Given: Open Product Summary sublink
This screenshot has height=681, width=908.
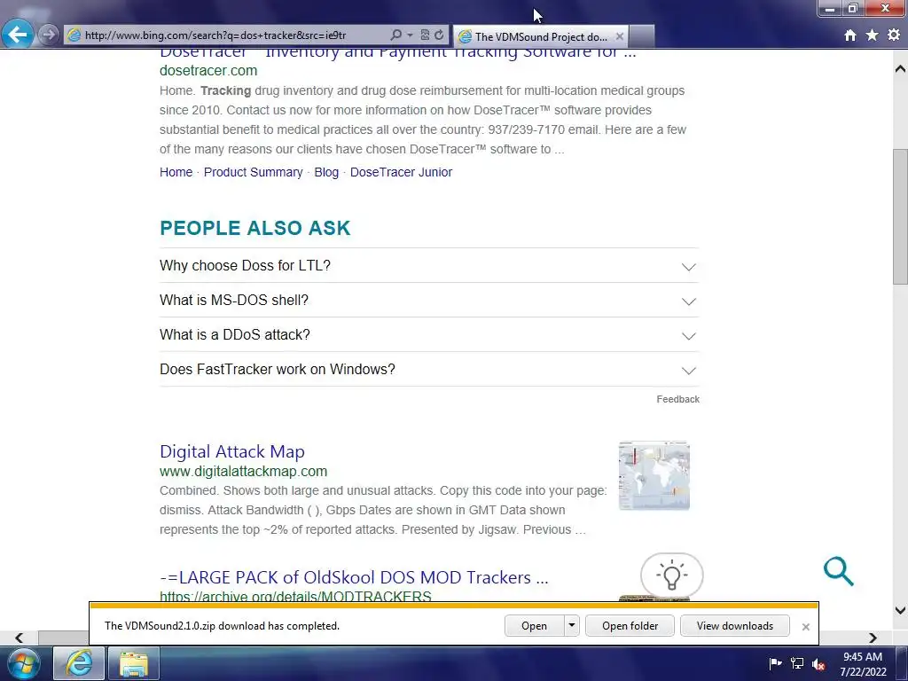Looking at the screenshot, I should pos(253,172).
